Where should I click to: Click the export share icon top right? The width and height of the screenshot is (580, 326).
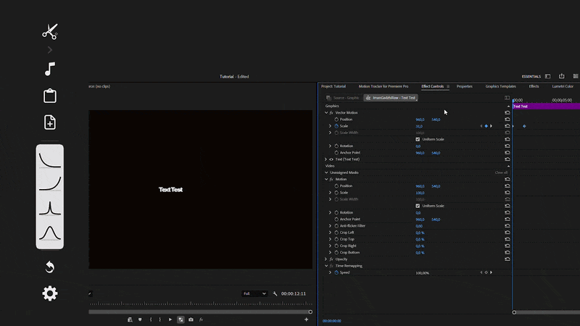[561, 76]
